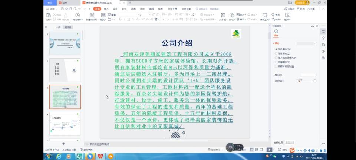The width and height of the screenshot is (356, 160).
Task: Select the 渐变填充 gradient fill option
Action: (x=276, y=53)
